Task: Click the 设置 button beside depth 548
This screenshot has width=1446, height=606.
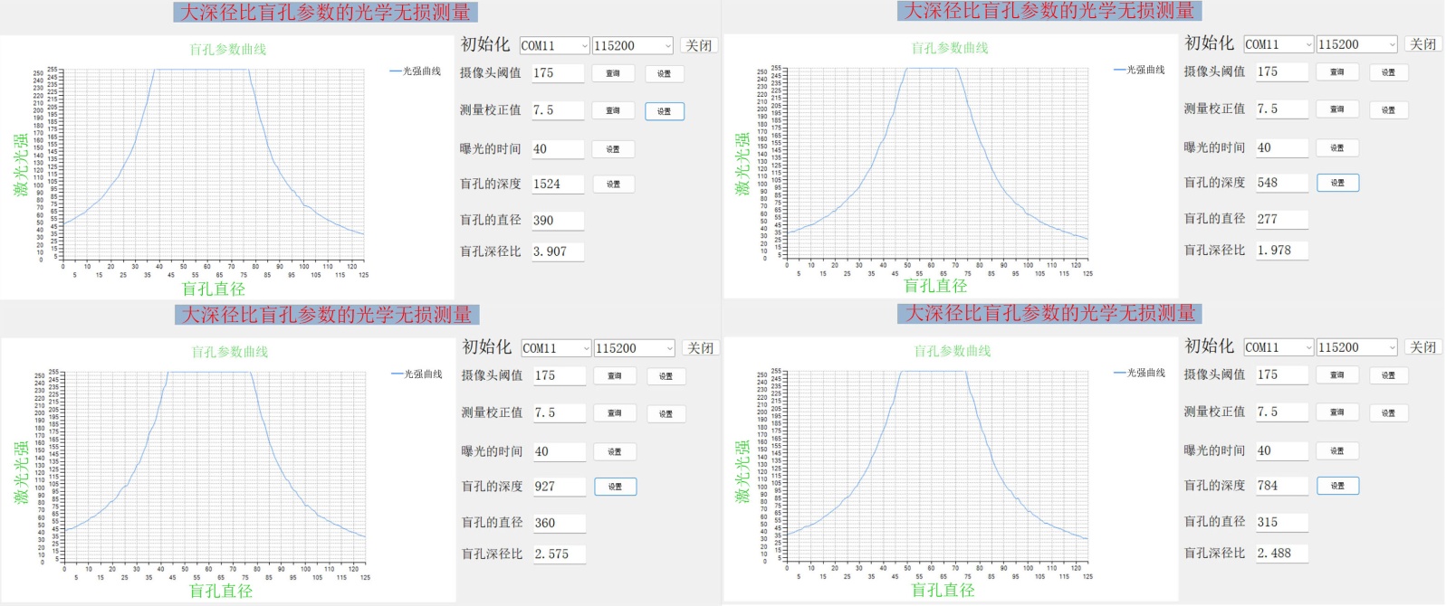Action: click(1337, 183)
